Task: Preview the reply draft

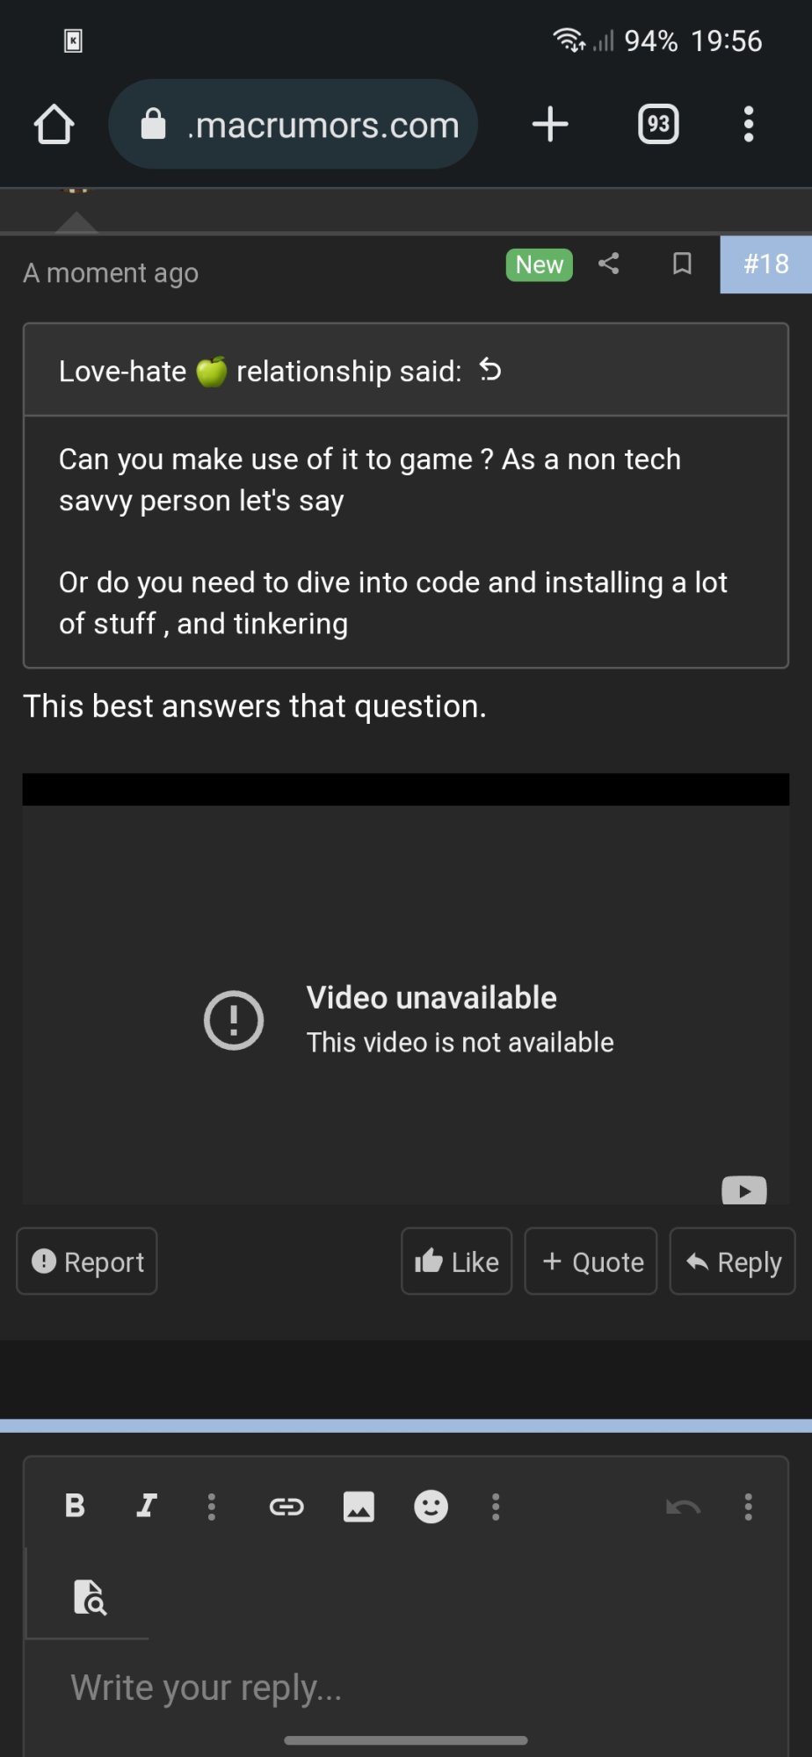Action: tap(89, 1596)
